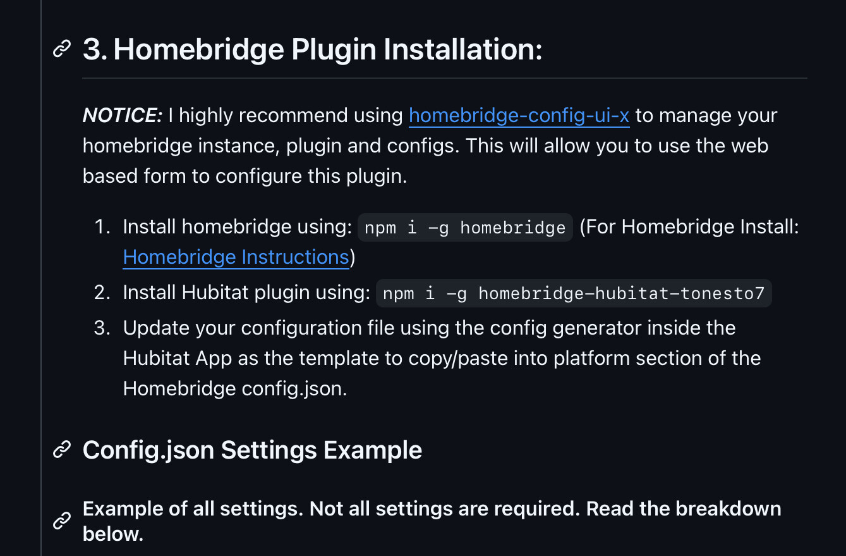Click the 'npm i -g homebridge' code snippet

tap(465, 228)
